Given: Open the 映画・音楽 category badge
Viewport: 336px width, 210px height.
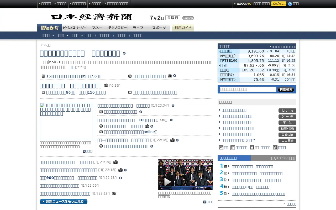Looking at the screenshot, I should [x=287, y=129].
